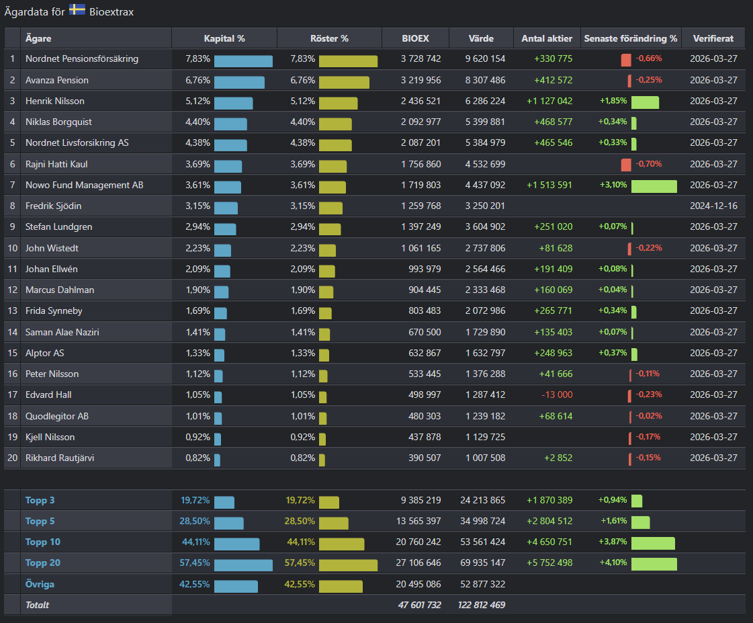Click green change bar for Nowo Fund Management
Viewport: 753px width, 623px height.
coord(654,186)
